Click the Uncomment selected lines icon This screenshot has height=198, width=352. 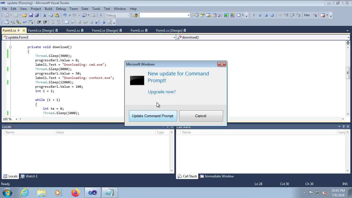[59, 22]
